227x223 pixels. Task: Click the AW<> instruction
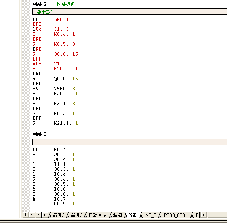click(x=38, y=29)
